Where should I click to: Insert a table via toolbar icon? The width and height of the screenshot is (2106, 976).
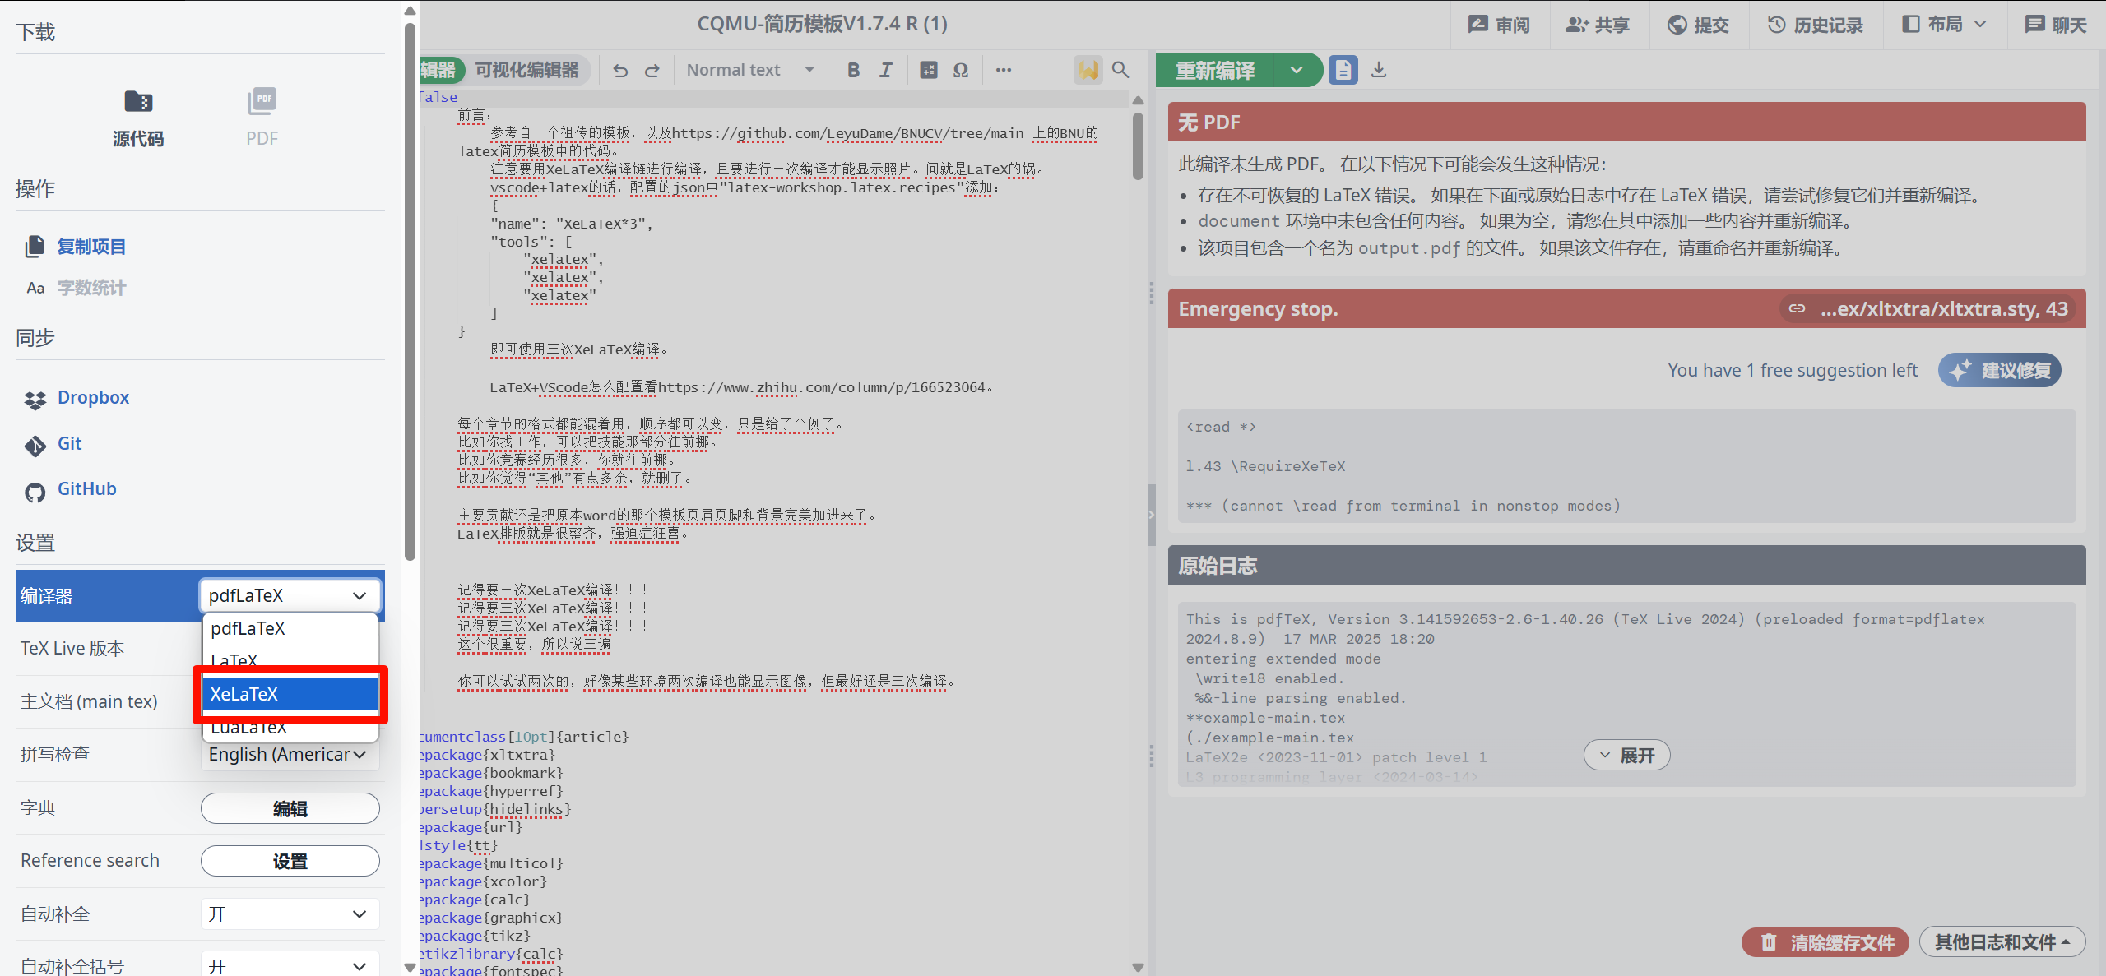pos(928,71)
